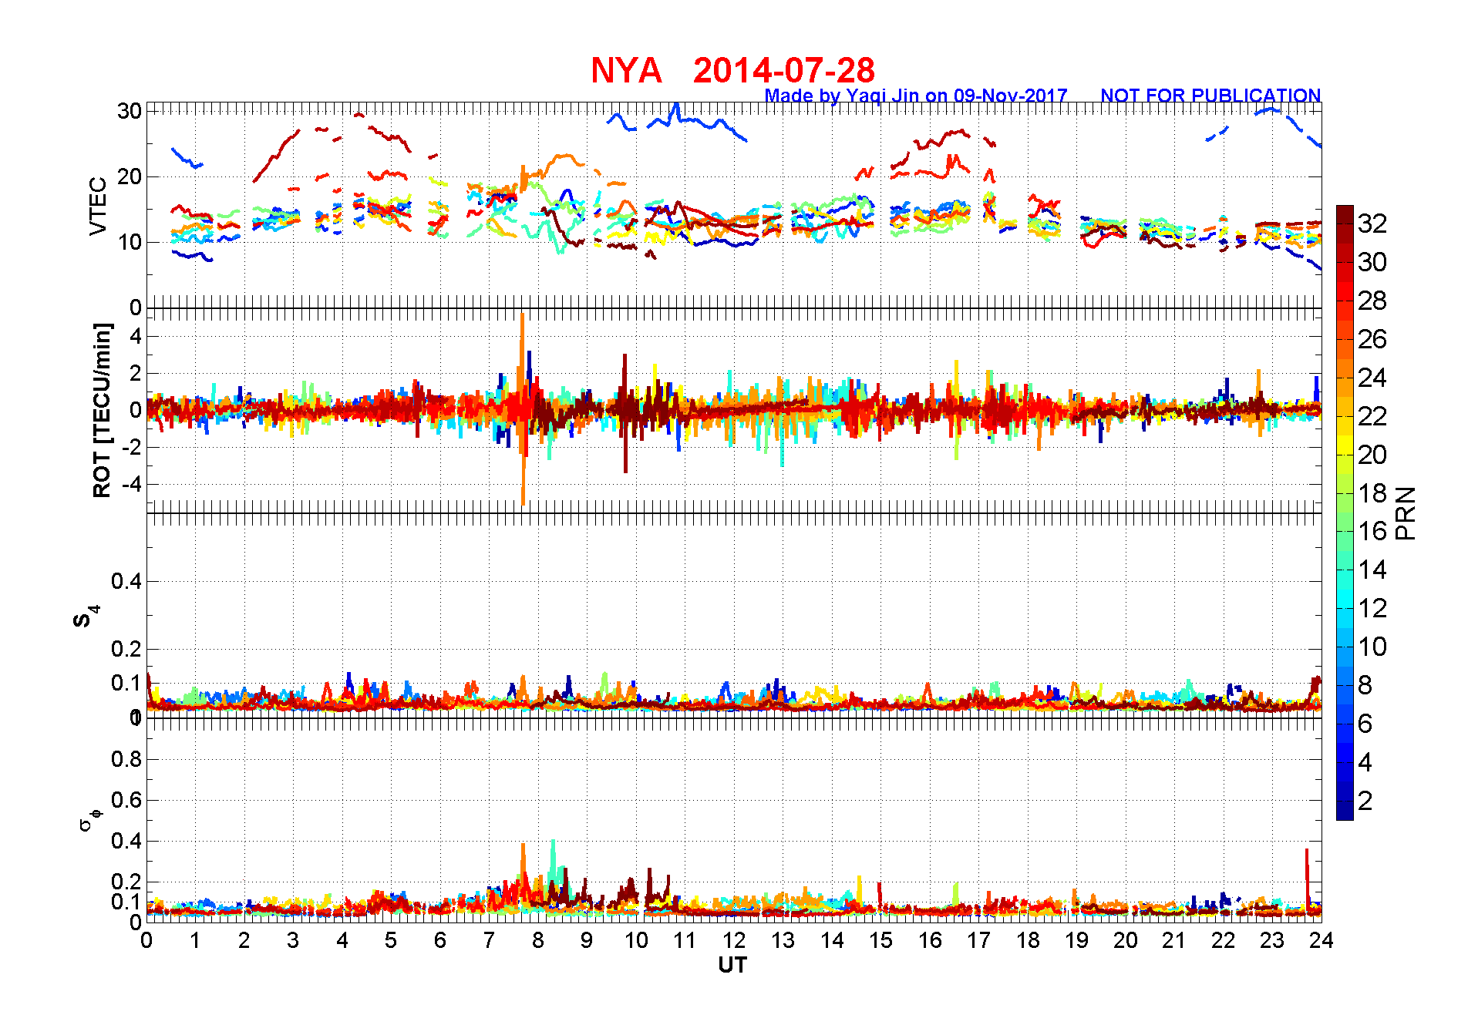This screenshot has width=1468, height=1025.
Task: Click the "ROT [TECU/min]" y-axis label
Action: pyautogui.click(x=102, y=410)
